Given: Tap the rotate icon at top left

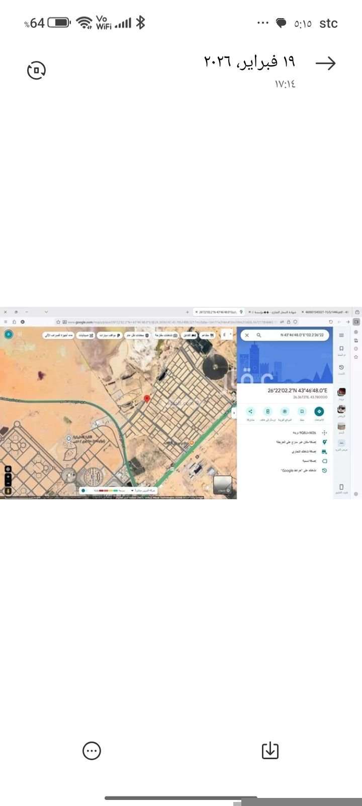Looking at the screenshot, I should coord(36,70).
